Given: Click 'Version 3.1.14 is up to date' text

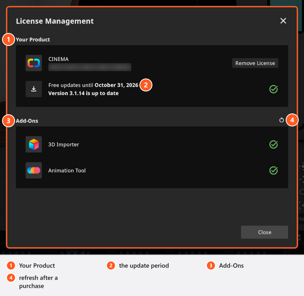Looking at the screenshot, I should coord(83,93).
